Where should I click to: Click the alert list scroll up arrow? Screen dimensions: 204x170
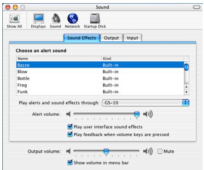[187, 87]
